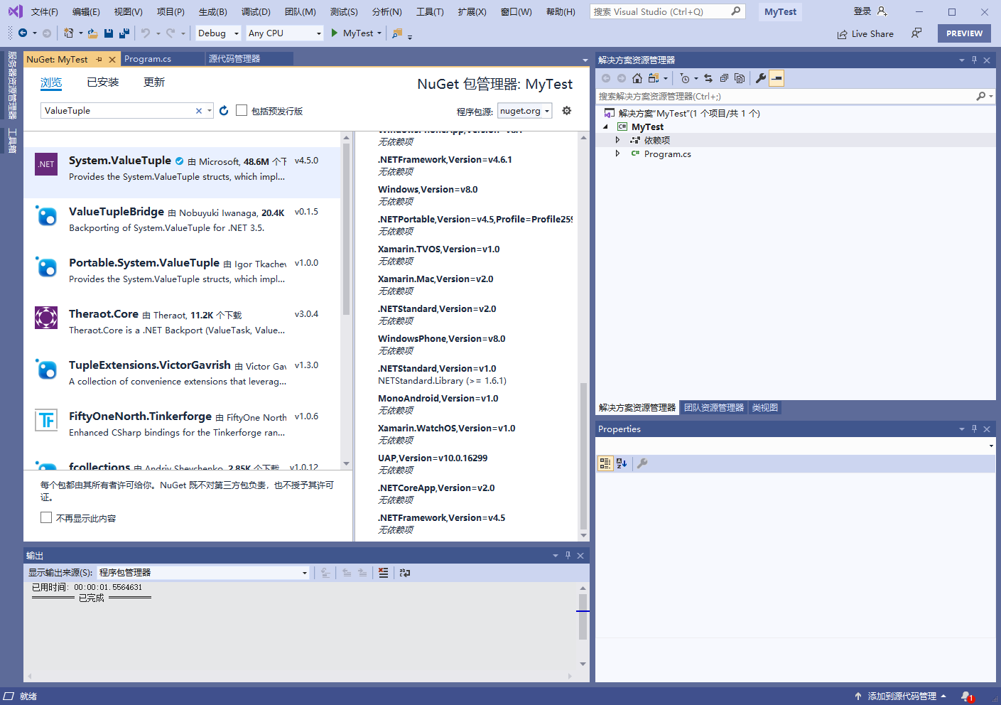Switch to the 已安装 Installed tab
This screenshot has width=1001, height=705.
coord(103,82)
